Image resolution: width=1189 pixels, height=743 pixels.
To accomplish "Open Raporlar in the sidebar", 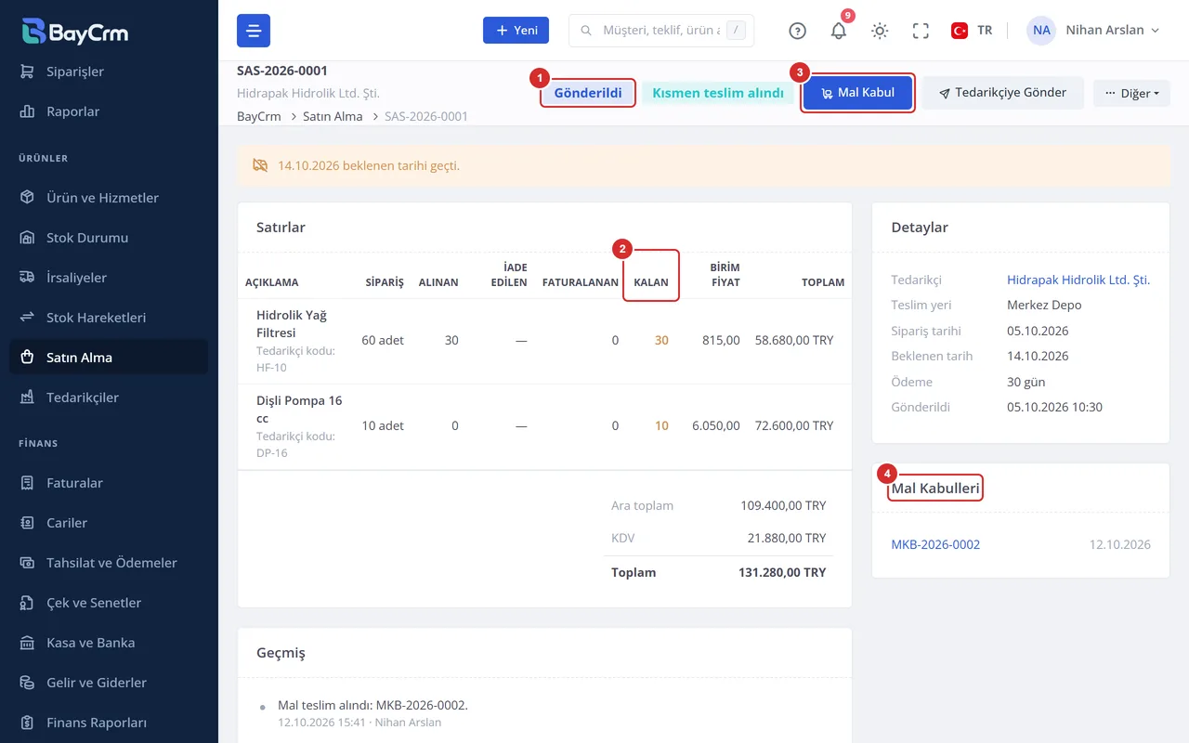I will [109, 111].
